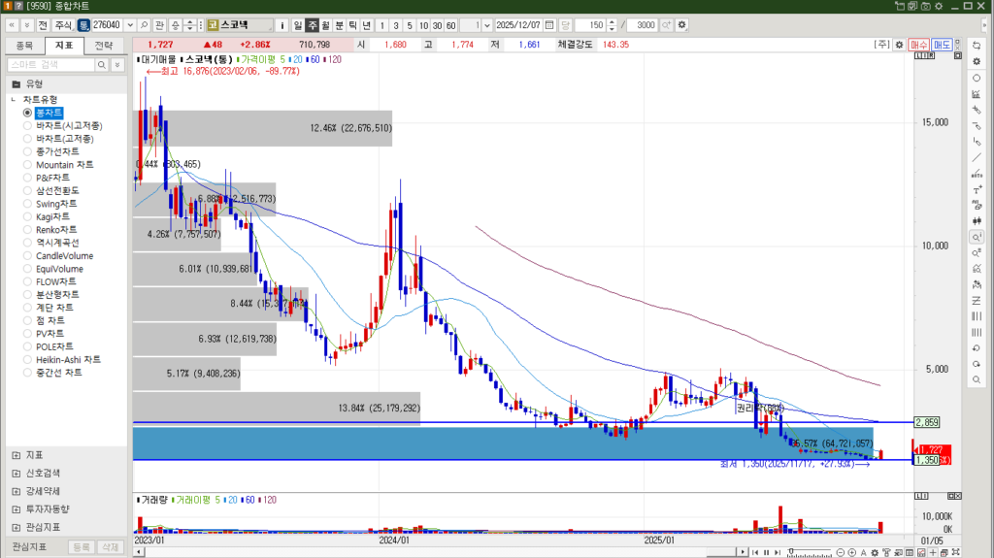Click the stock search magnifier icon
994x558 pixels.
pos(144,24)
